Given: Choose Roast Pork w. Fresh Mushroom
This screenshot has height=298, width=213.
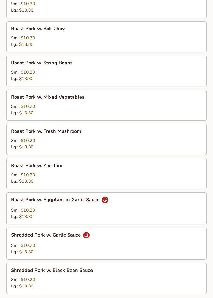Looking at the screenshot, I should click(x=46, y=131).
